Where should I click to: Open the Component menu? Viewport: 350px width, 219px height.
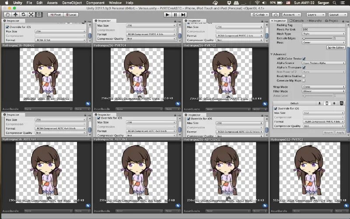click(95, 3)
